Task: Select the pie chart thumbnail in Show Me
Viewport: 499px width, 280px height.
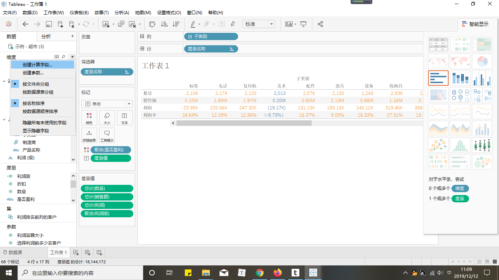Action: 482,61
